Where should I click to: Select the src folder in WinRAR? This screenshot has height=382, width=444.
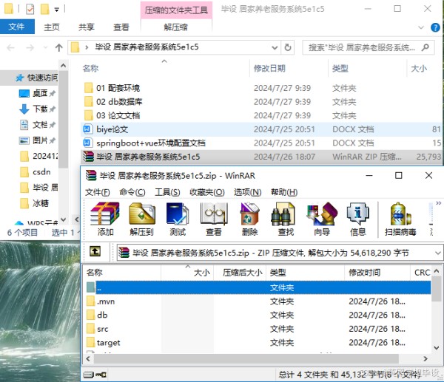(x=102, y=329)
